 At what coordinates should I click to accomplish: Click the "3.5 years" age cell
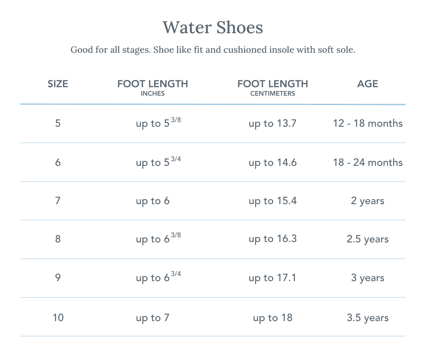click(368, 318)
